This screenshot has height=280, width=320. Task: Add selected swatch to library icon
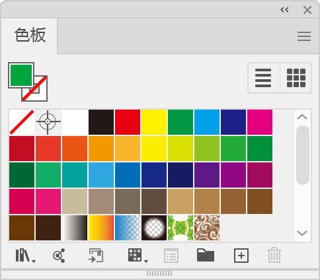[x=96, y=256]
